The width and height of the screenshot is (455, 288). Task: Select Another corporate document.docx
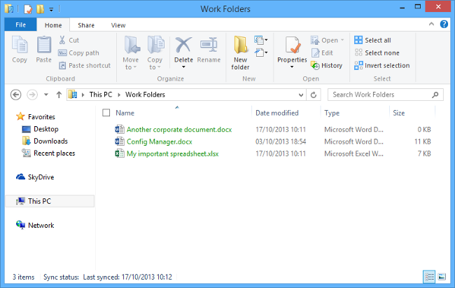pyautogui.click(x=179, y=130)
